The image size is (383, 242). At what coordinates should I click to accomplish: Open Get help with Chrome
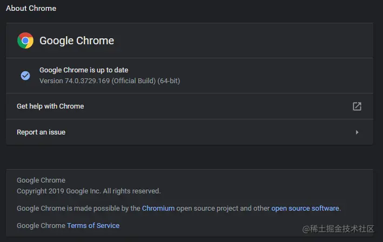[50, 106]
